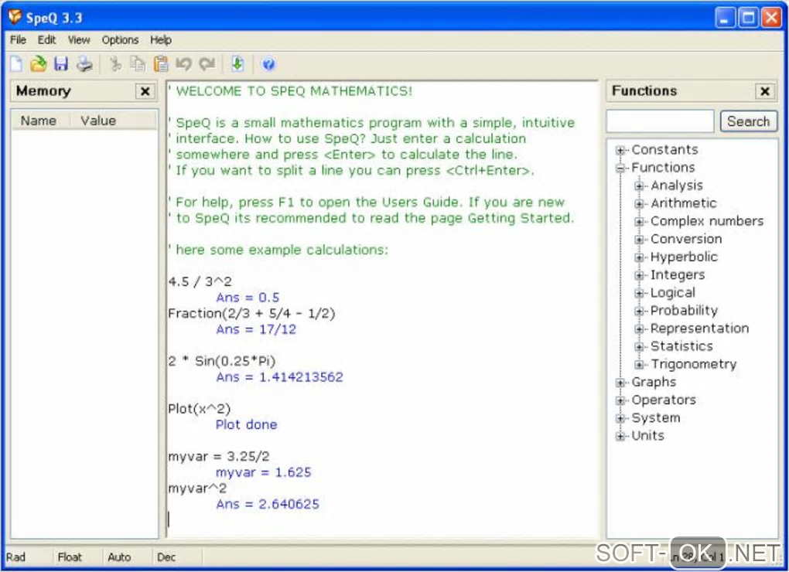Click the green calculate sheet icon
The image size is (789, 572).
[x=237, y=64]
